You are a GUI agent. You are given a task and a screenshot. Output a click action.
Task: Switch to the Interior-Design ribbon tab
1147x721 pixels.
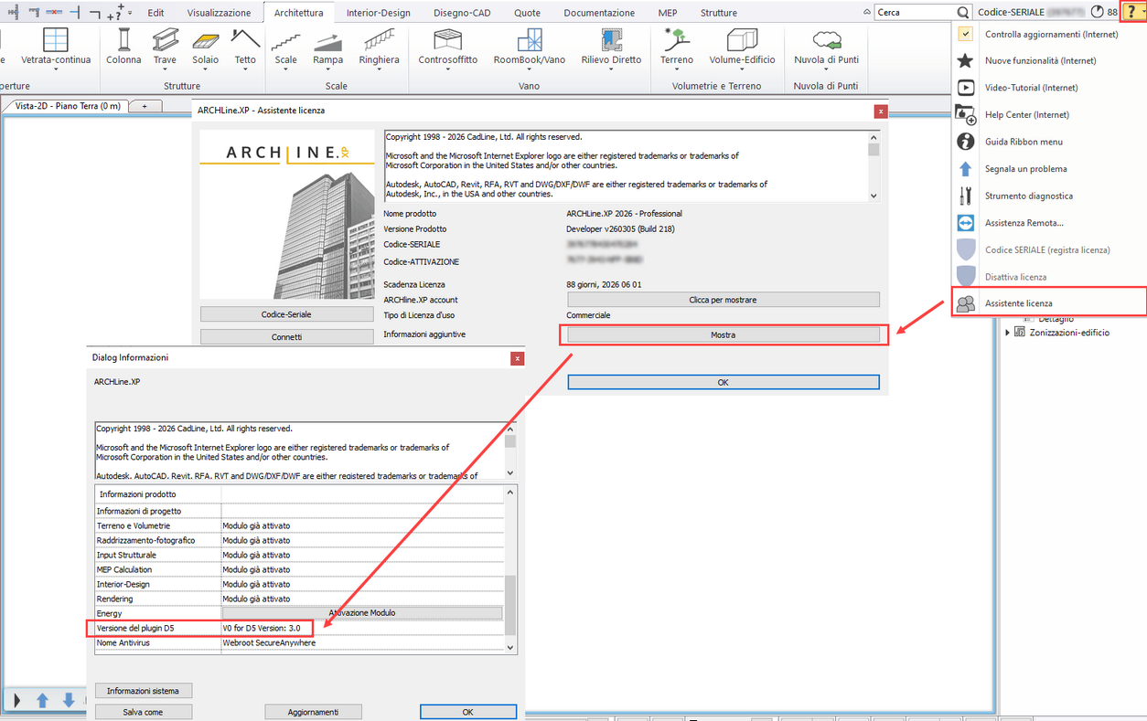pyautogui.click(x=378, y=13)
